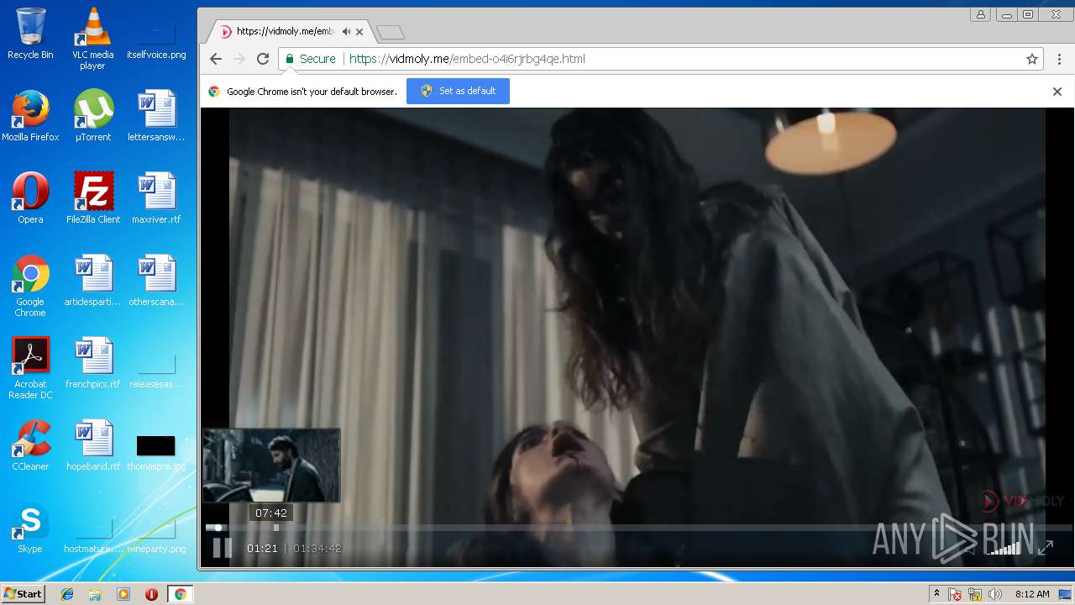Click the 8:12 AM taskbar clock
Viewport: 1075px width, 605px height.
click(x=1032, y=594)
